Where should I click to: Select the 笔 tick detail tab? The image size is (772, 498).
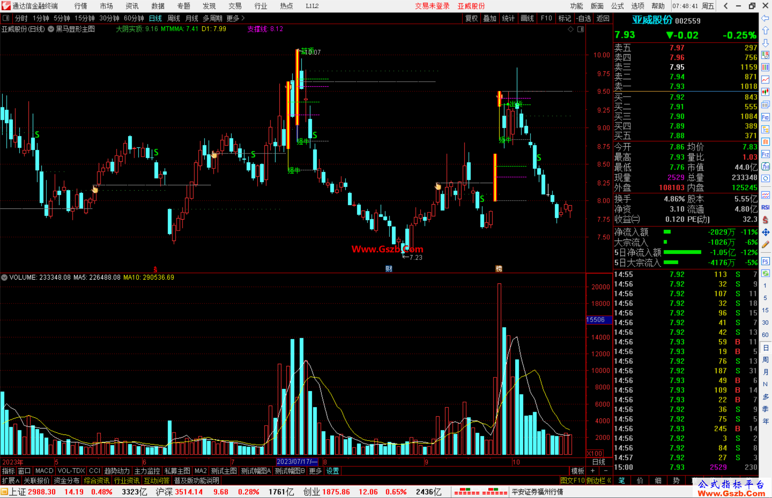[622, 481]
